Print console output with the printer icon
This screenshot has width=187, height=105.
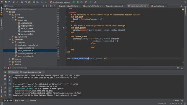click(x=10, y=91)
